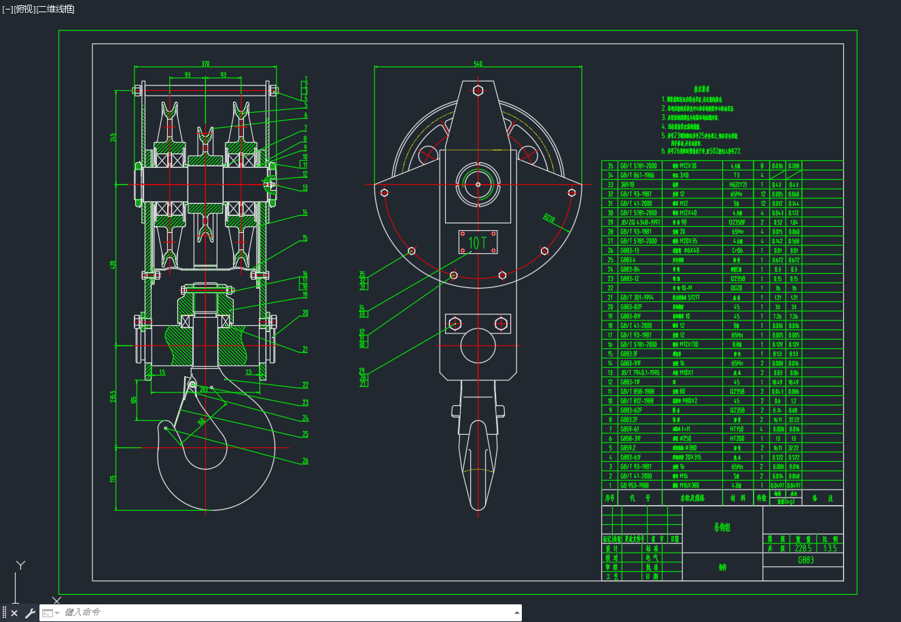Image resolution: width=901 pixels, height=622 pixels.
Task: Select the G883-12 code cell
Action: tap(629, 278)
